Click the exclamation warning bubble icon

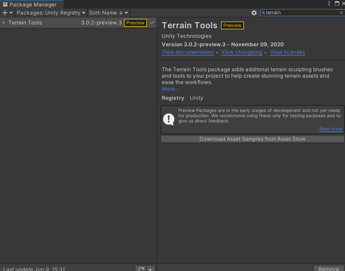(169, 120)
